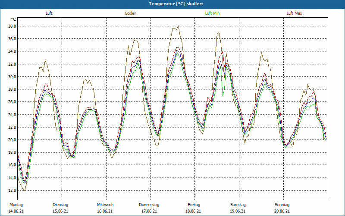Select the blue 'Luft' legend label
The width and height of the screenshot is (345, 216).
(49, 13)
